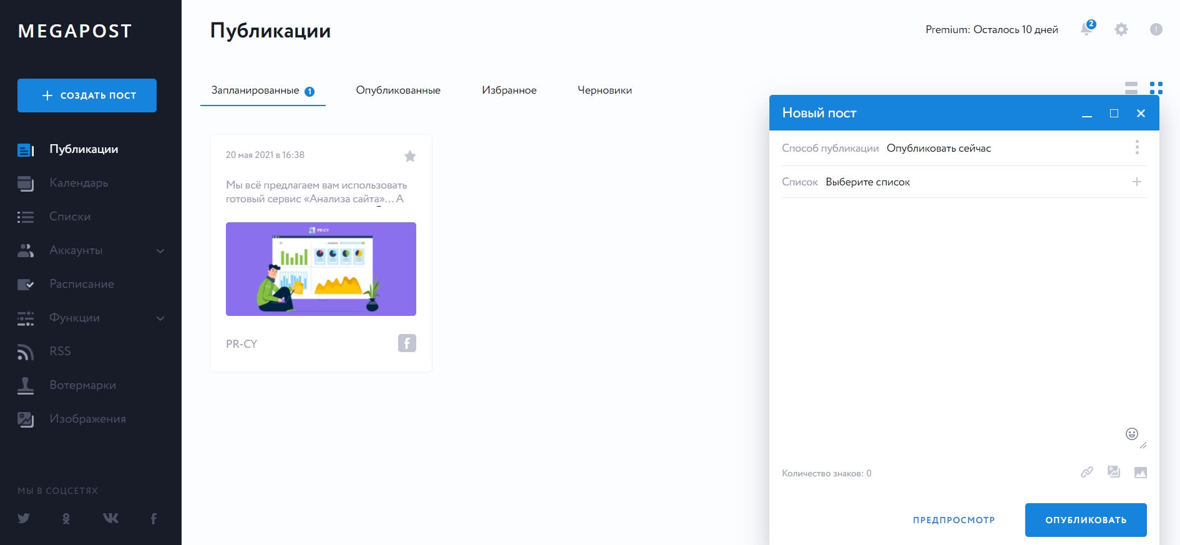Open the notifications bell

pos(1088,29)
